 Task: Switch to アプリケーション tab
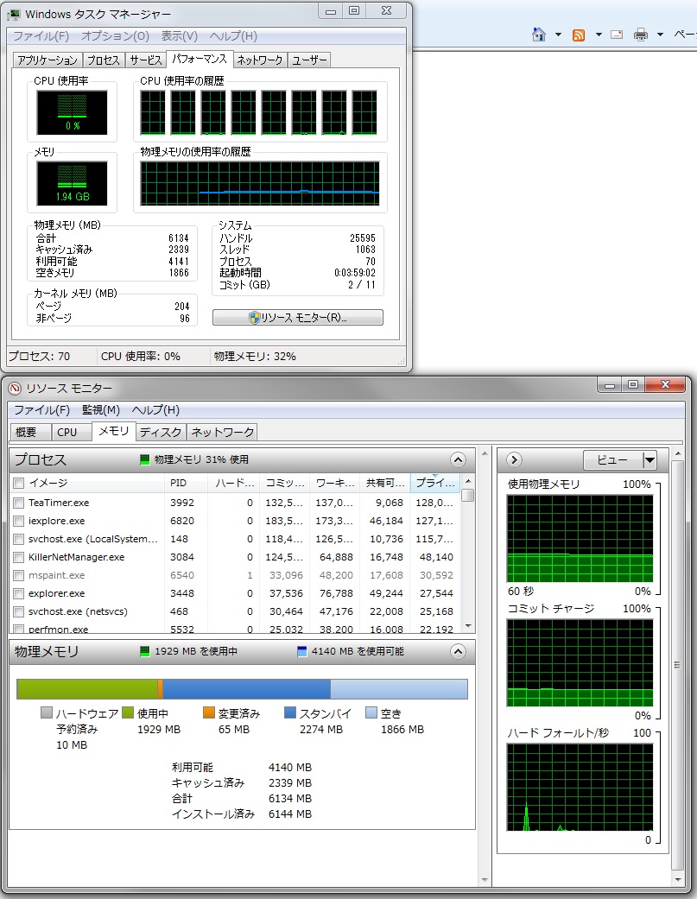(x=47, y=60)
